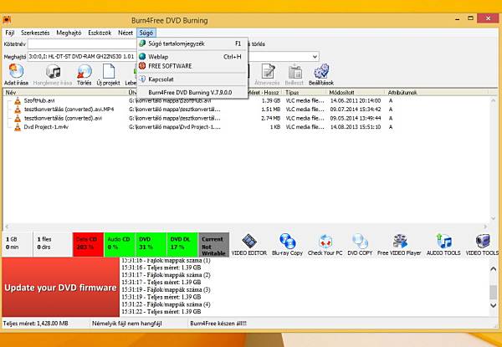Click the Update your DVD firmware banner

(60, 287)
